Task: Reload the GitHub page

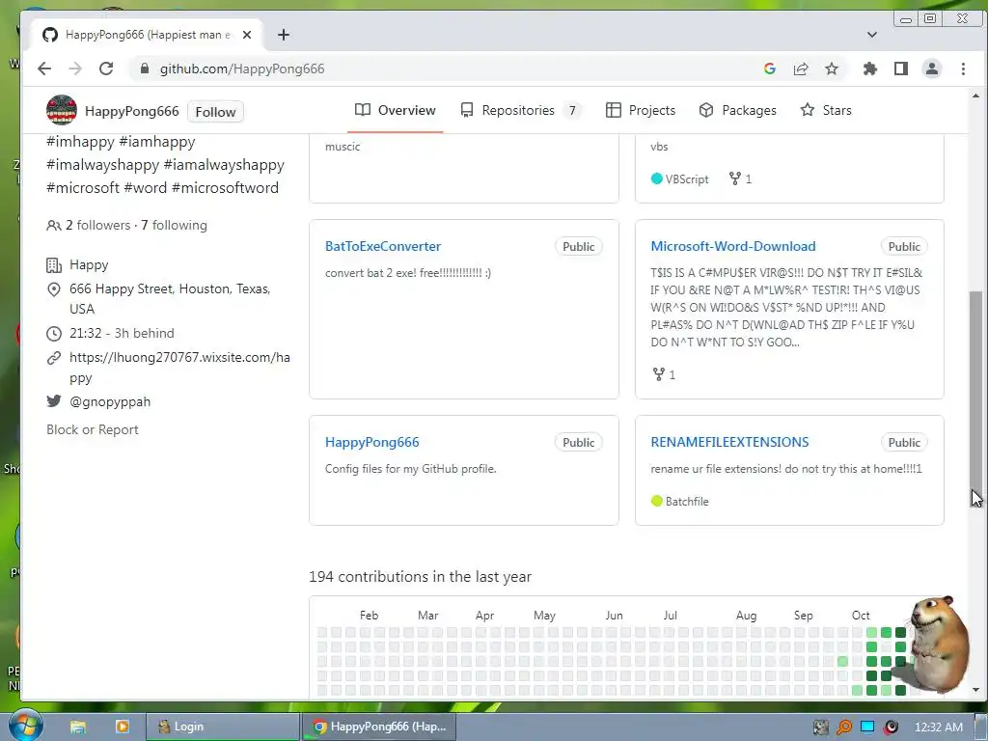Action: 106,69
